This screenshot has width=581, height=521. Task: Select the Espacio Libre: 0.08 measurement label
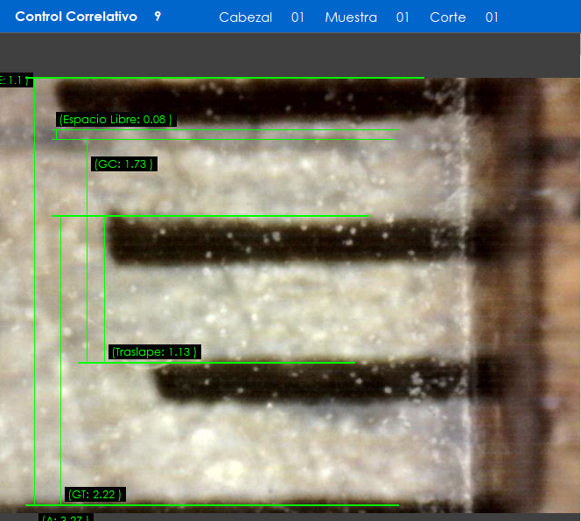115,119
